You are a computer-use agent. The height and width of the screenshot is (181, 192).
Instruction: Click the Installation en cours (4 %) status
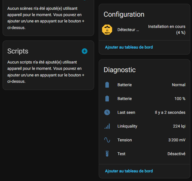(x=166, y=30)
